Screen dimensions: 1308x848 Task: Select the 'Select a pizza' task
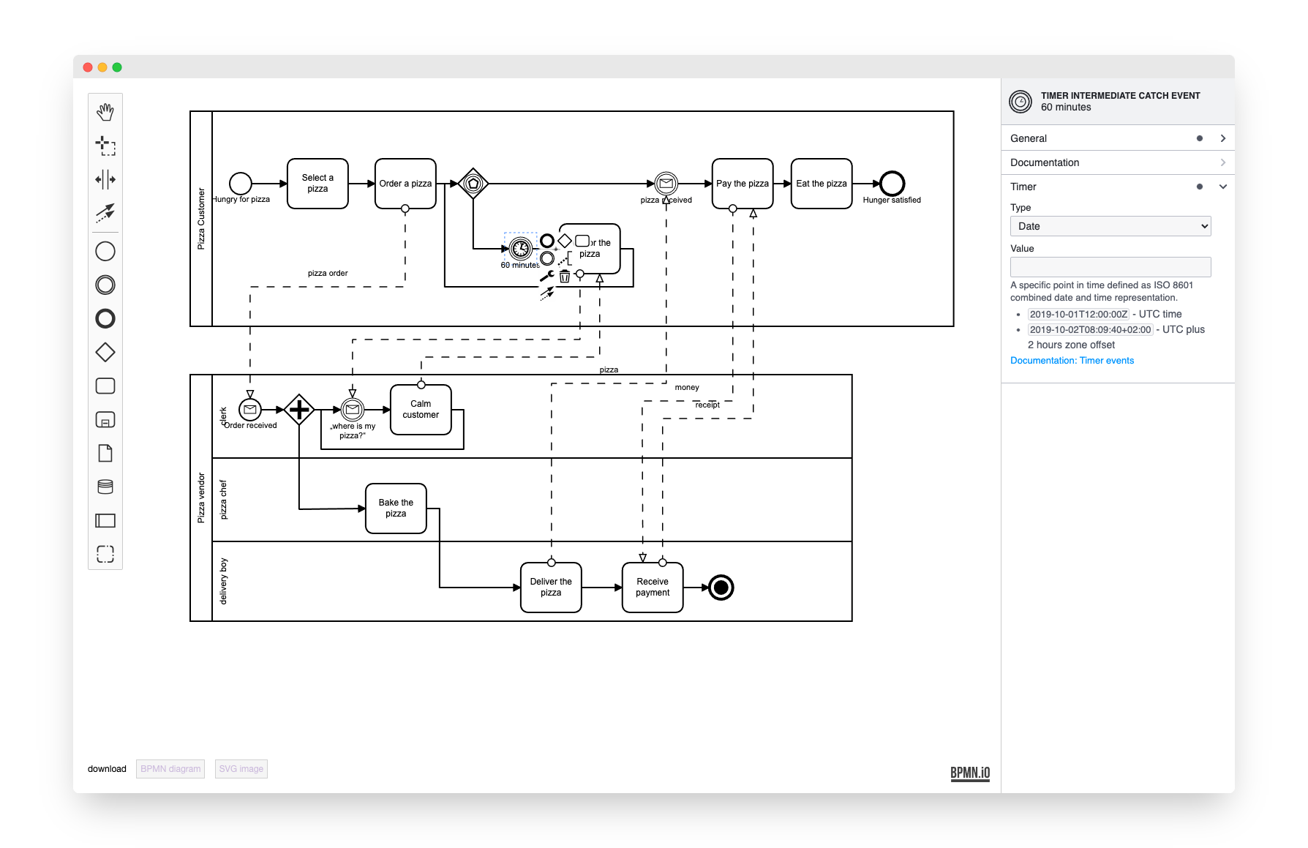pos(317,184)
